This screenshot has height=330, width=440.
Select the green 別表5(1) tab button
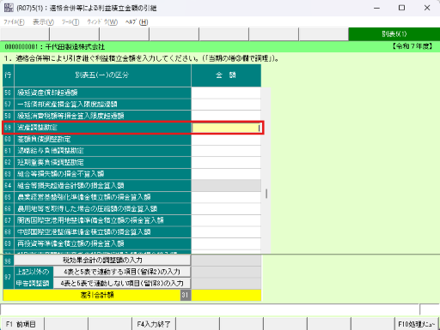tap(394, 34)
